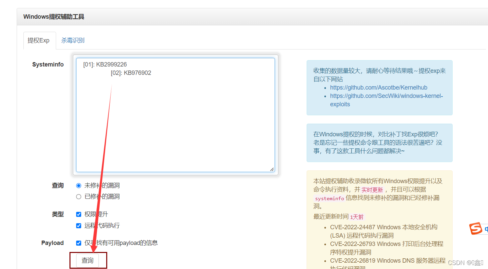Toggle the 远程代码执行 checkbox
Screen dimensions: 488x269
(x=79, y=226)
